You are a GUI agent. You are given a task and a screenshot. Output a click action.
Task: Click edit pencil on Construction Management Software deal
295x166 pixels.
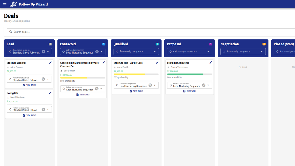tap(104, 62)
